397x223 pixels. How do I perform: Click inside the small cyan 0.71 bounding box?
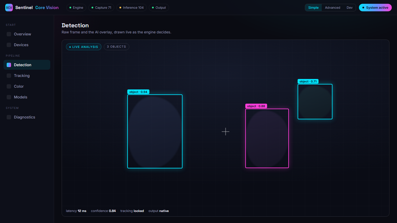point(315,102)
